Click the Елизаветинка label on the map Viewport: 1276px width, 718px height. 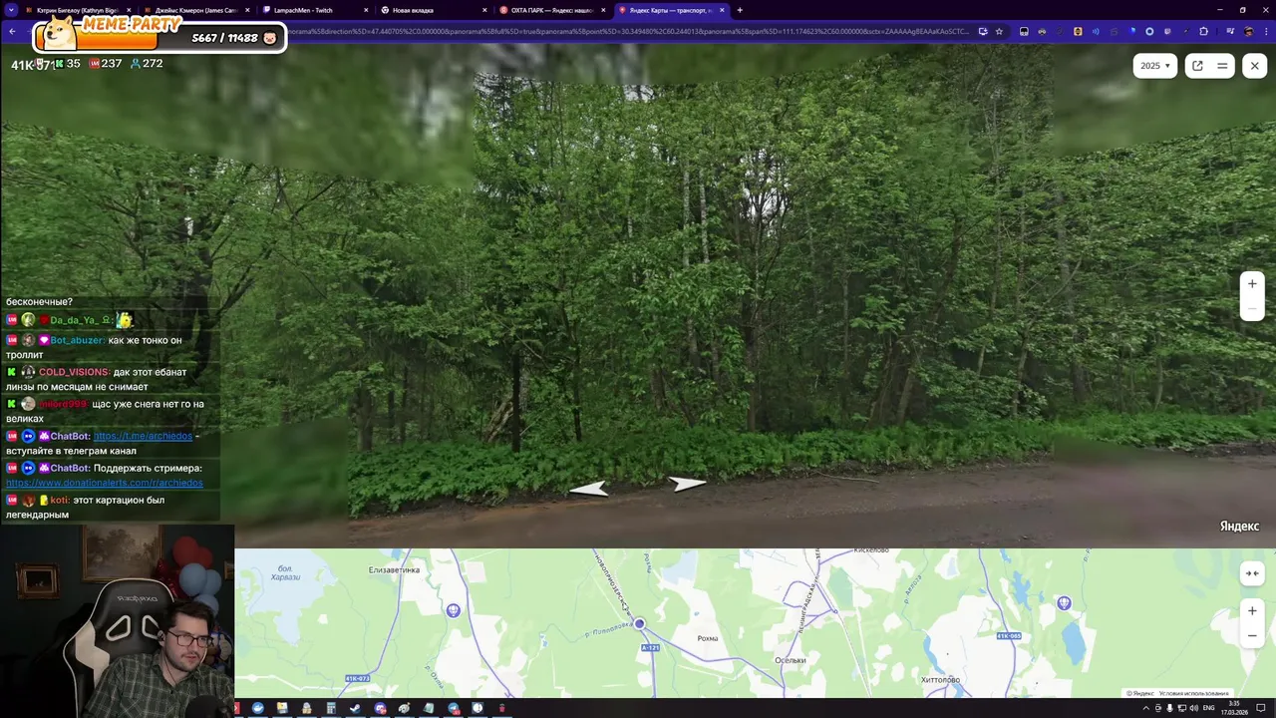pyautogui.click(x=394, y=569)
